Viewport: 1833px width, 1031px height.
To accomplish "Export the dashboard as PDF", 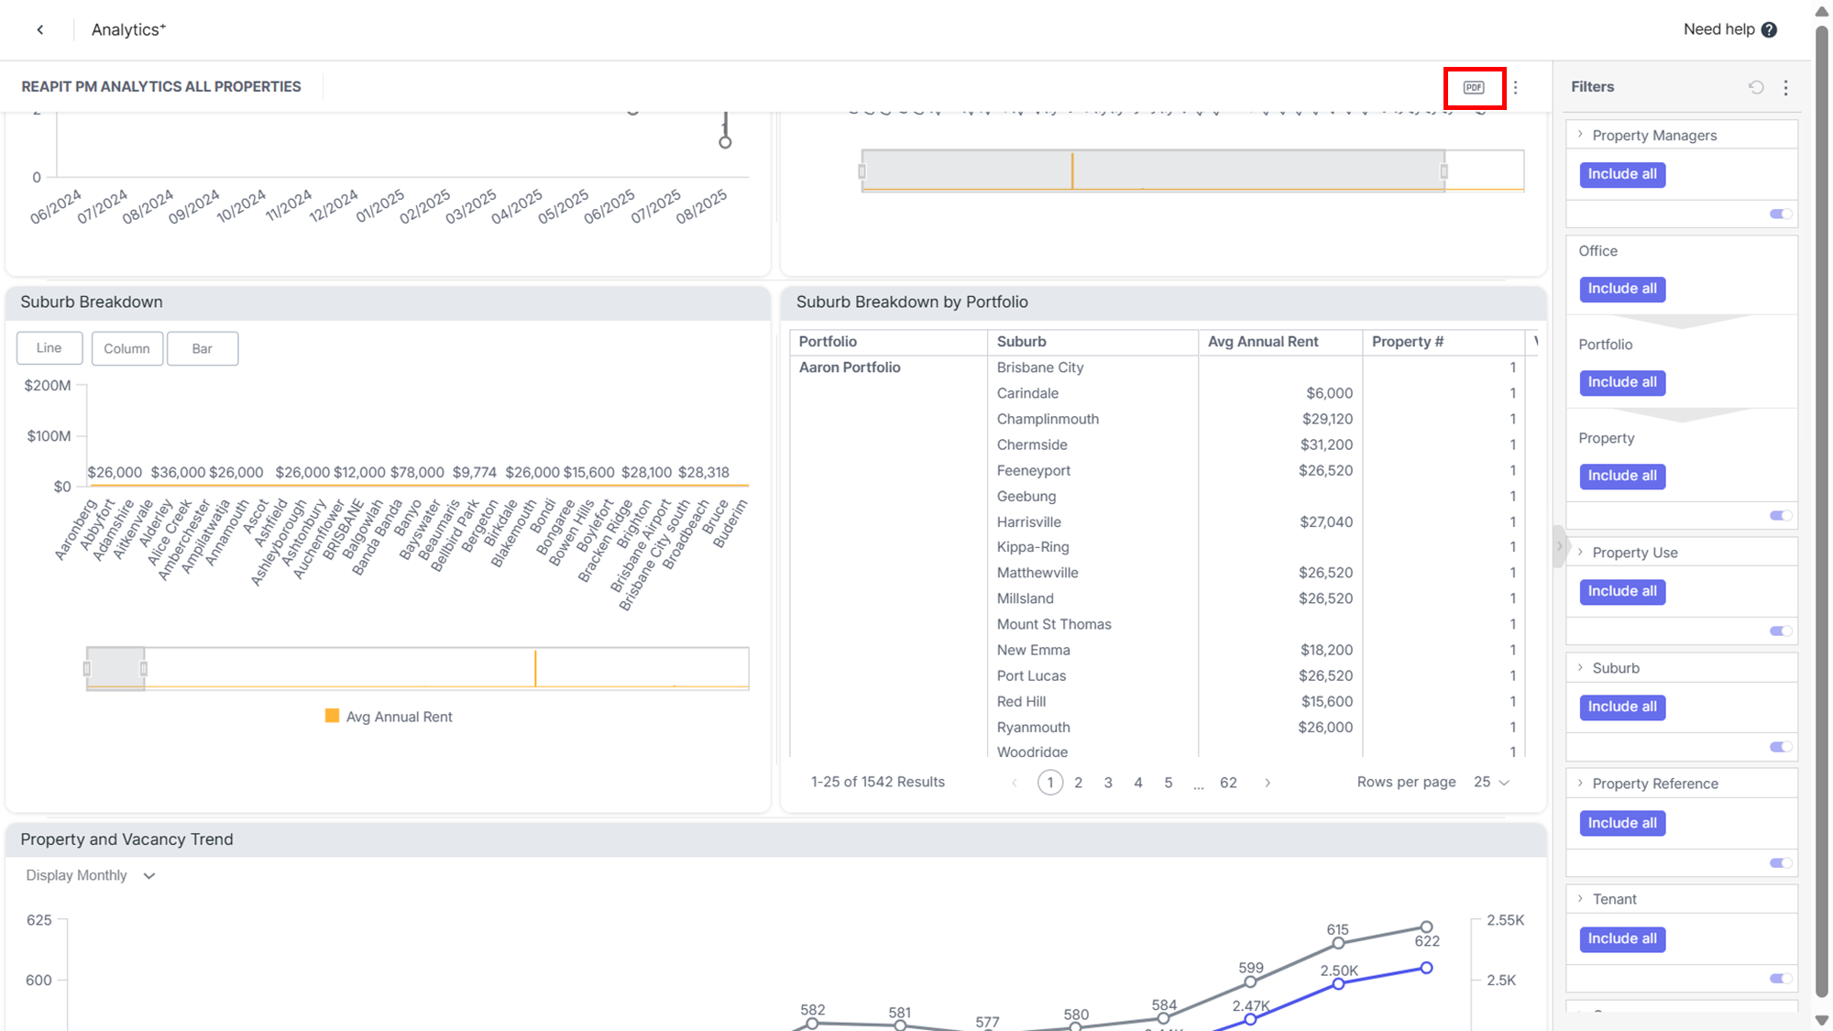I will pyautogui.click(x=1474, y=87).
